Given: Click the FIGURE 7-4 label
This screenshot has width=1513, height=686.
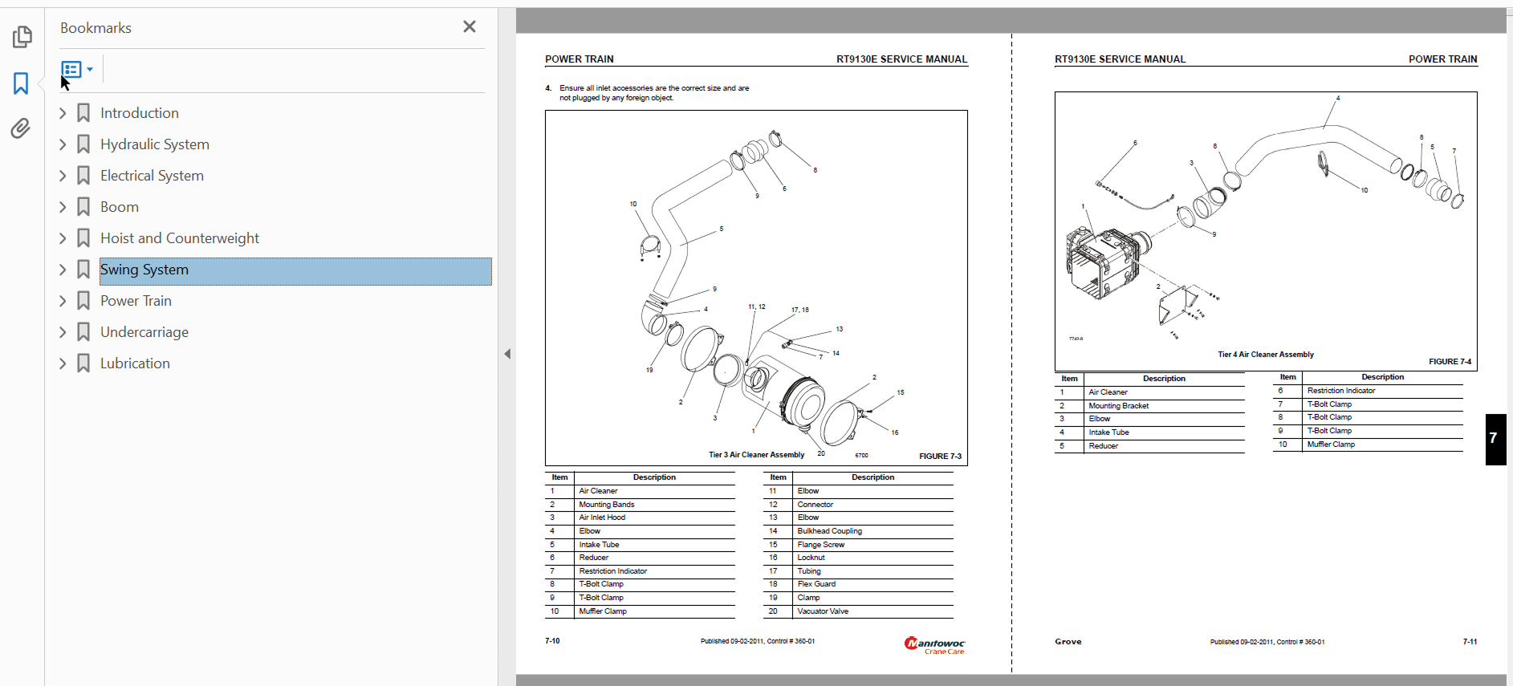Looking at the screenshot, I should tap(1450, 362).
